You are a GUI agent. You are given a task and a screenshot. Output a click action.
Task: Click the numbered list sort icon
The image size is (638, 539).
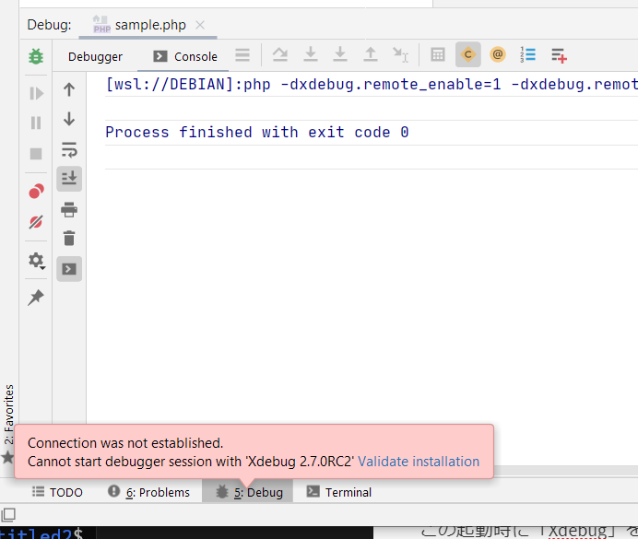tap(527, 54)
